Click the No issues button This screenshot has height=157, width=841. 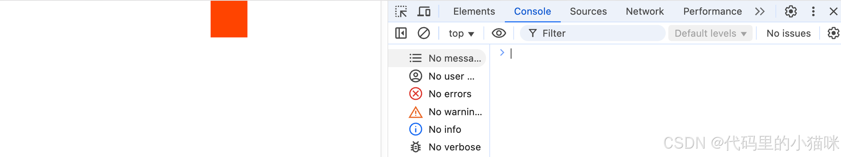click(788, 33)
